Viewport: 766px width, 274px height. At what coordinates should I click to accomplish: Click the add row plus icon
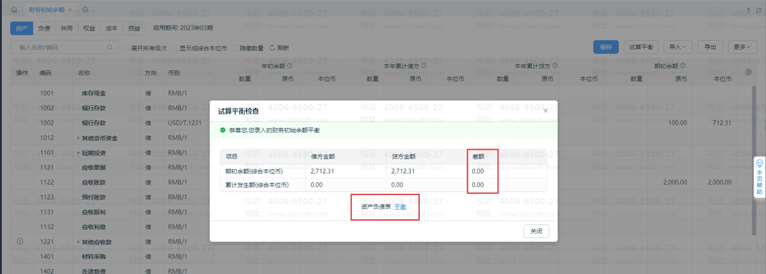click(x=20, y=241)
